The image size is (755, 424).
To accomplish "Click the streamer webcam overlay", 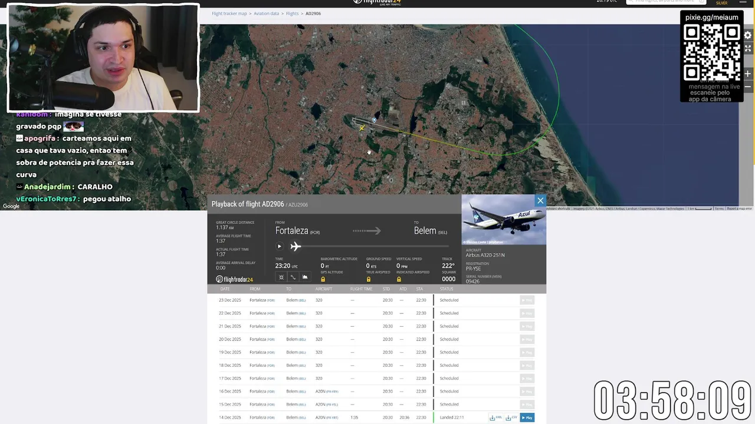I will 103,58.
